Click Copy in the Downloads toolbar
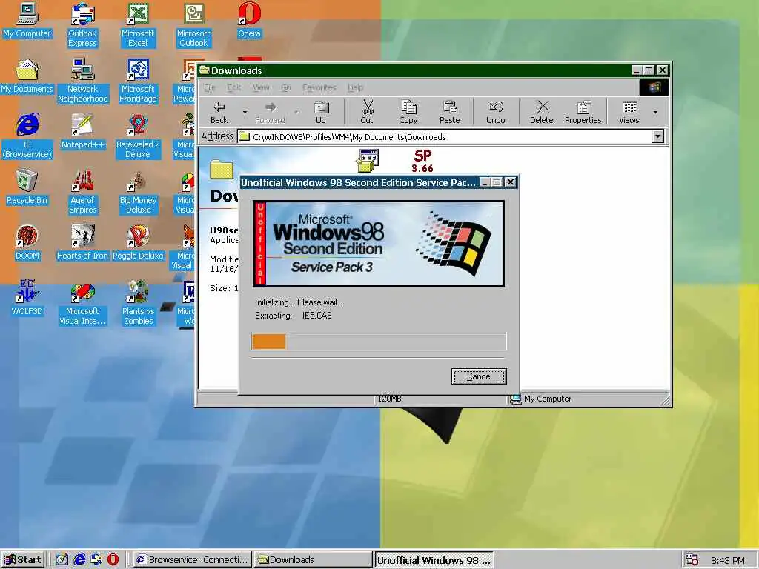This screenshot has height=569, width=759. (x=408, y=113)
